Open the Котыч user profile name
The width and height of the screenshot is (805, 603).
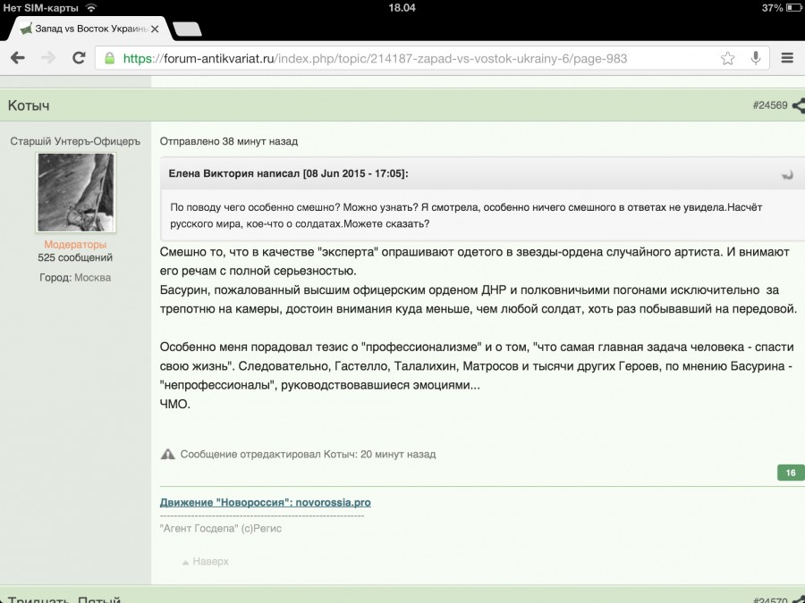29,105
